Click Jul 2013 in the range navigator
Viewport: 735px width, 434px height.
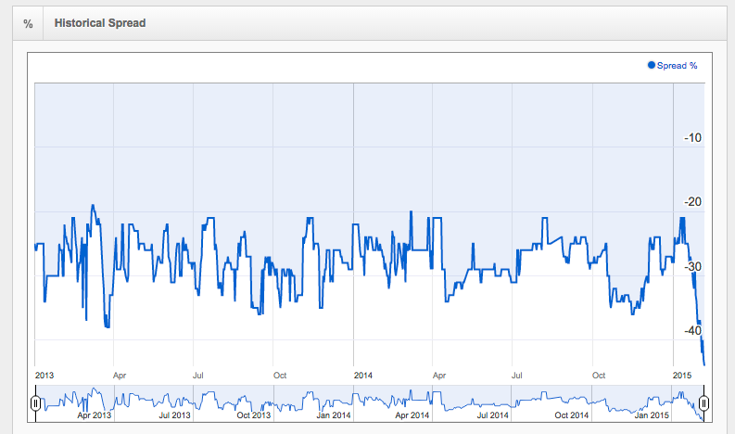click(x=174, y=415)
